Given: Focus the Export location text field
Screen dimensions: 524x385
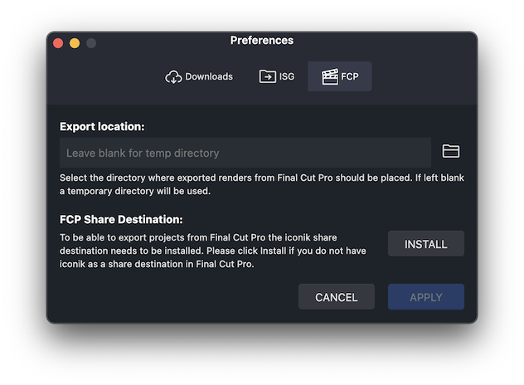Looking at the screenshot, I should tap(245, 153).
